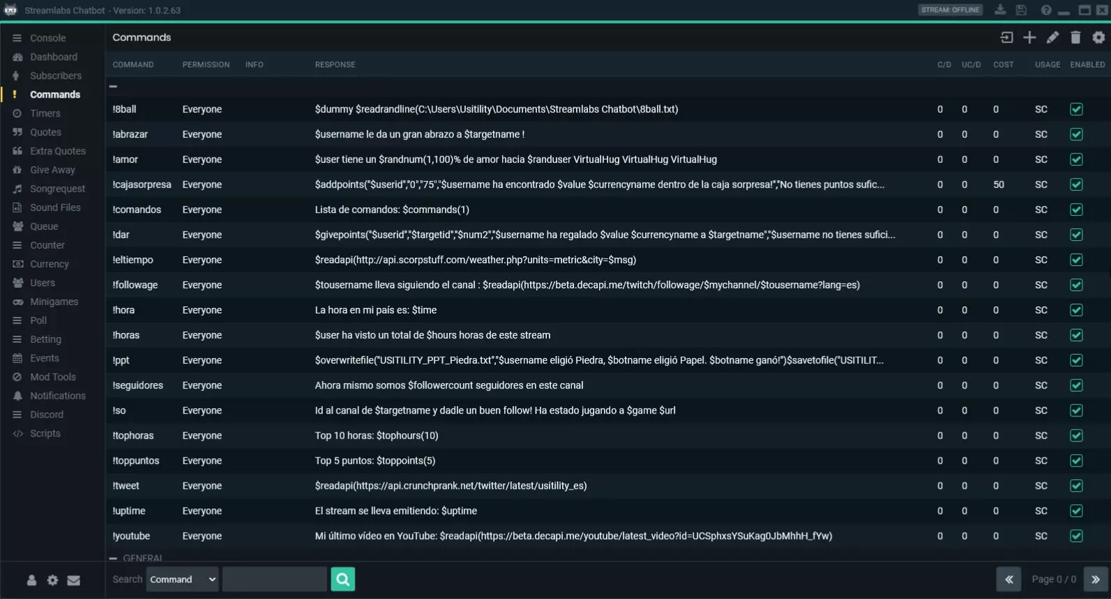Open the commands settings gear icon
The width and height of the screenshot is (1111, 599).
click(1098, 38)
